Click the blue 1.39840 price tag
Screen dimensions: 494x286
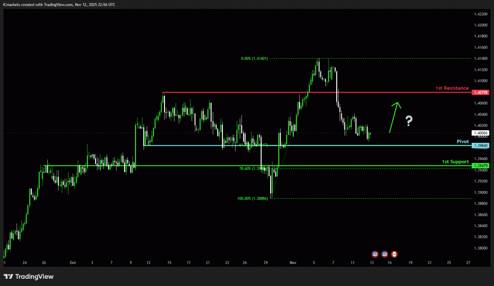pyautogui.click(x=481, y=145)
